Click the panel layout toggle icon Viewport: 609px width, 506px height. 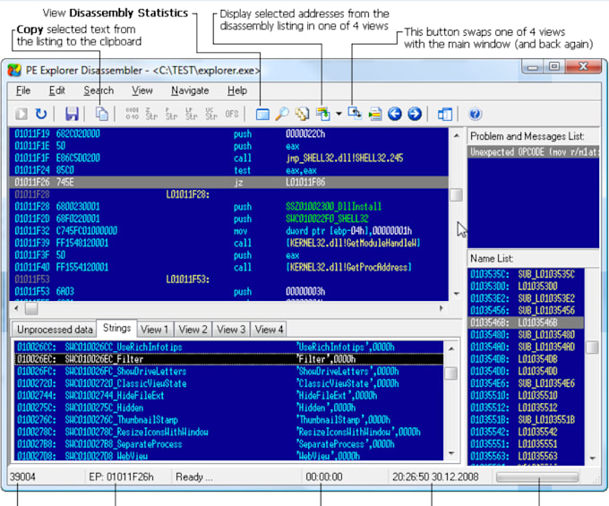(445, 114)
